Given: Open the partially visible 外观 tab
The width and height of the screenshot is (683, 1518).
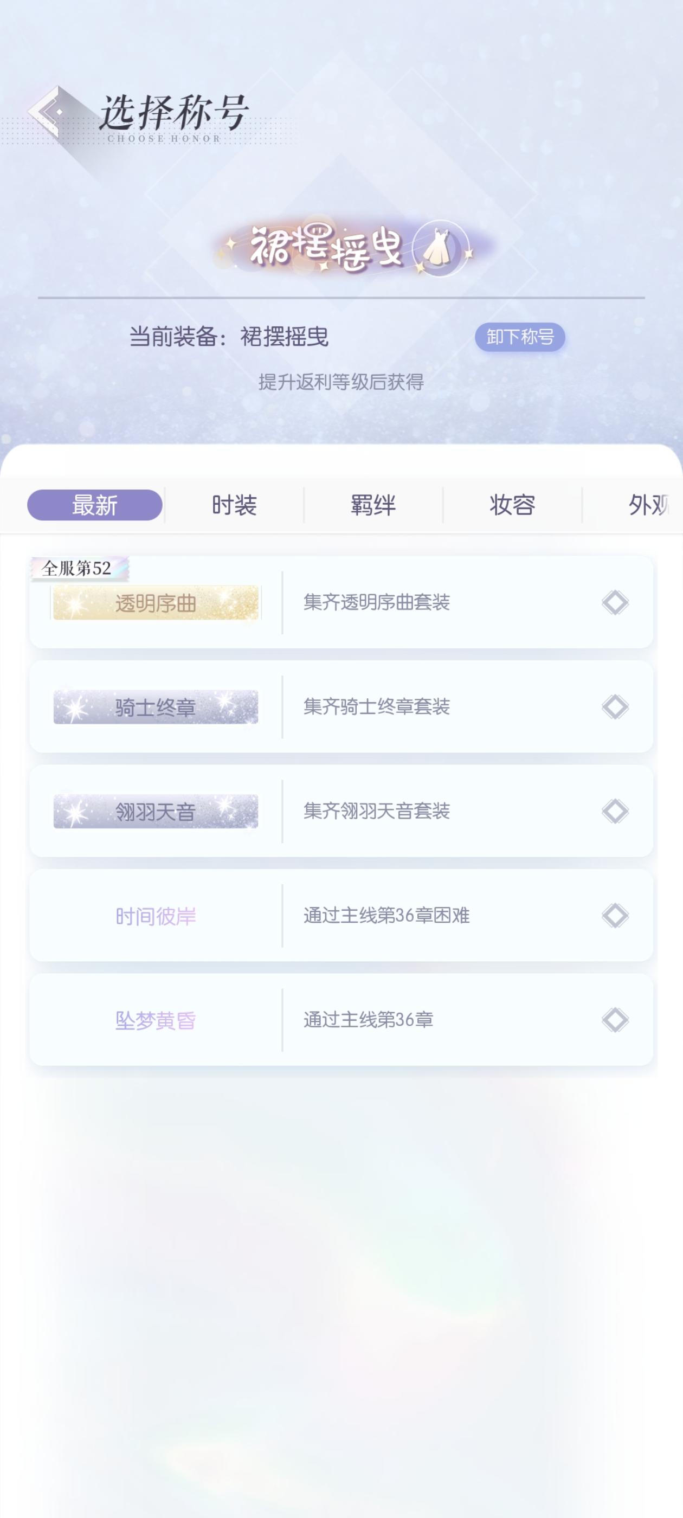Looking at the screenshot, I should (x=647, y=505).
